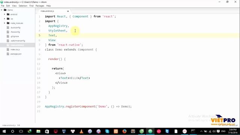Open the Edit menu
240x135 pixels.
(8, 6)
